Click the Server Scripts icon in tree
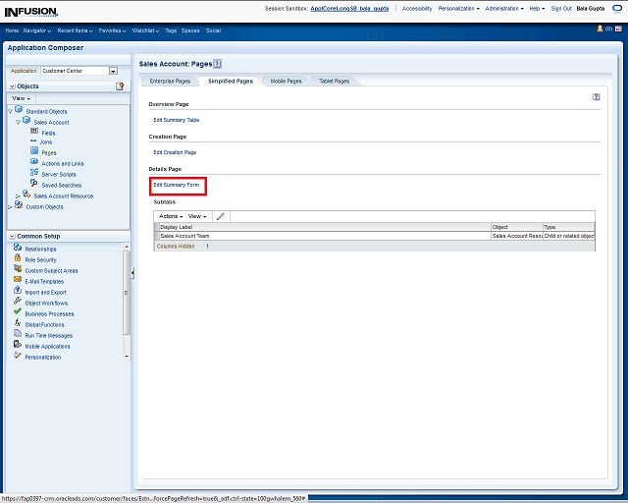The image size is (628, 503). click(33, 174)
